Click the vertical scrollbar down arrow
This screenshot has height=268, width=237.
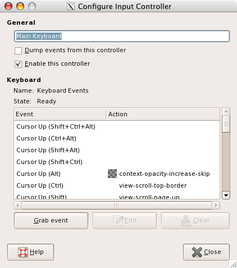[226, 196]
